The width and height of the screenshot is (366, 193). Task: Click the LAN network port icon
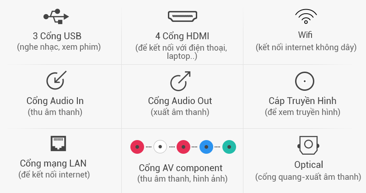click(59, 144)
